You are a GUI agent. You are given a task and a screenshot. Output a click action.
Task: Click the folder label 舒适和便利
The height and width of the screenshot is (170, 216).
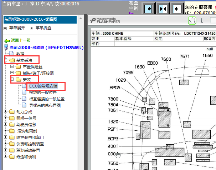[x=26, y=157]
